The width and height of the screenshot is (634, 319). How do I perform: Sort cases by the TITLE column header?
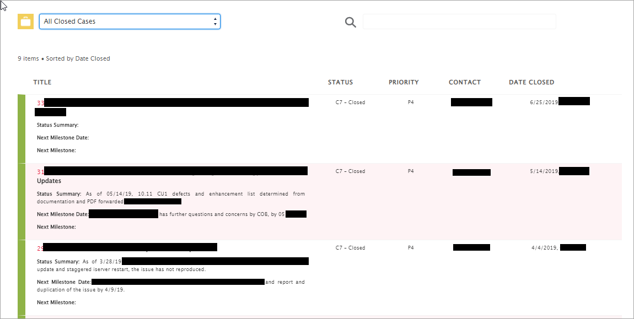(x=42, y=82)
